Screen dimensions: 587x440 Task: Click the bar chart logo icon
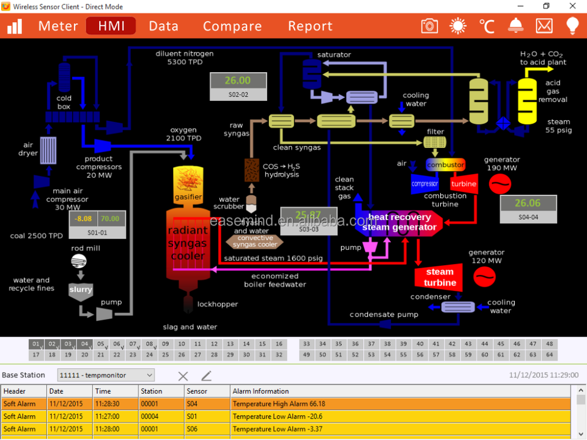pyautogui.click(x=15, y=26)
